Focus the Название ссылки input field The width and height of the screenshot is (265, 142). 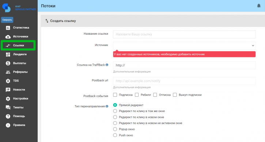pos(184,34)
